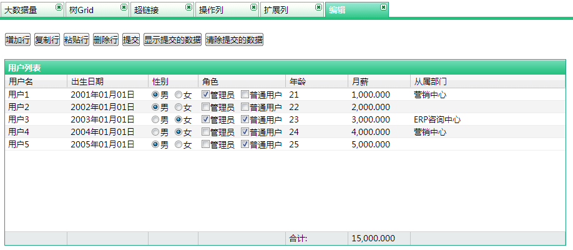This screenshot has width=573, height=250.
Task: Select 女 radio for 用户2
Action: pyautogui.click(x=179, y=108)
